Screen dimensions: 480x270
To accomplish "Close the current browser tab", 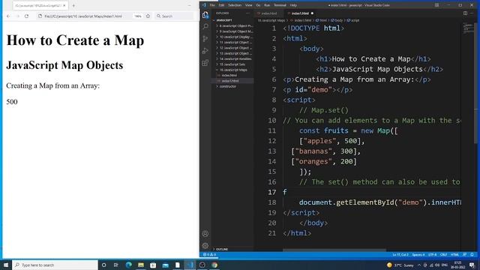I will 64,5.
